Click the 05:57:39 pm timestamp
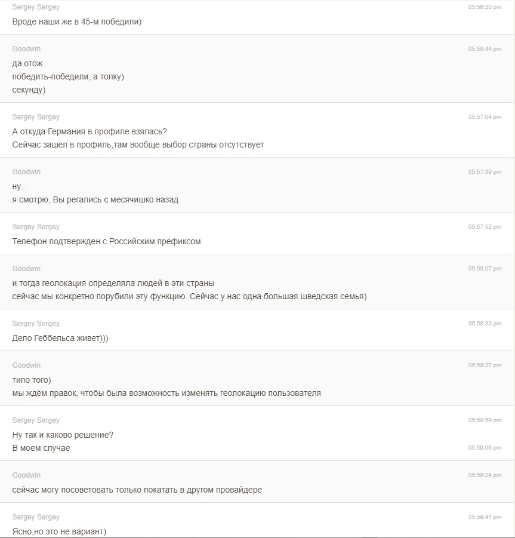Image resolution: width=515 pixels, height=538 pixels. [x=485, y=172]
